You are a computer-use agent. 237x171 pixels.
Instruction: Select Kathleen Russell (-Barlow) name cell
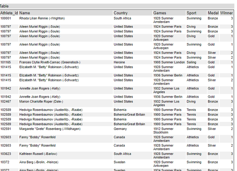point(66,156)
